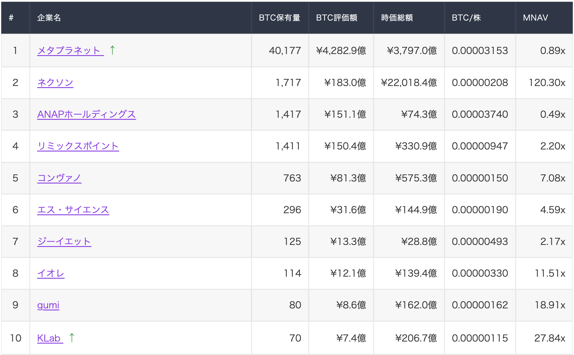Click green up arrow beside KLab
574x355 pixels.
pos(72,338)
